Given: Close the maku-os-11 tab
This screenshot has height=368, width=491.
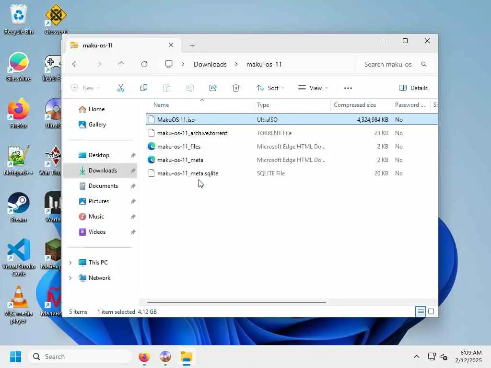Looking at the screenshot, I should click(171, 45).
